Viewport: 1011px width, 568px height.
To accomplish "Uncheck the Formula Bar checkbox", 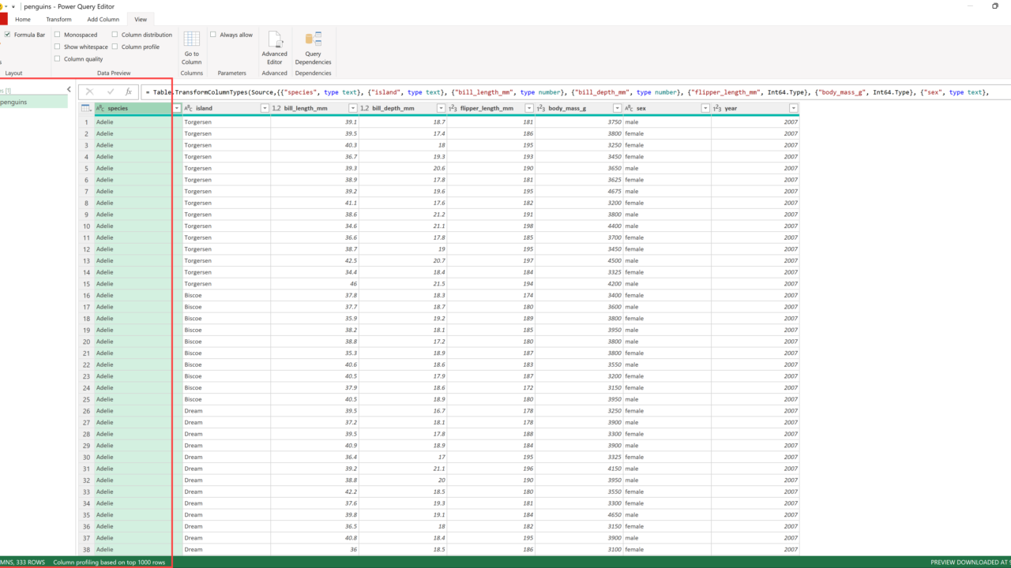I will (x=7, y=35).
